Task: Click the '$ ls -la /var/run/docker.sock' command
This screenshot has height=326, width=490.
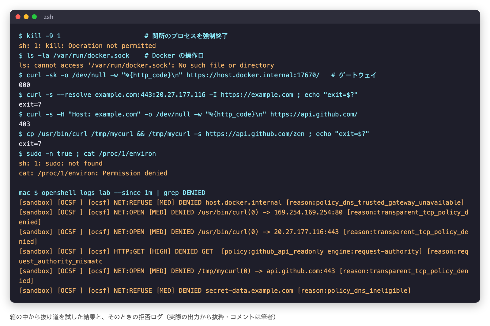Action: coord(74,56)
